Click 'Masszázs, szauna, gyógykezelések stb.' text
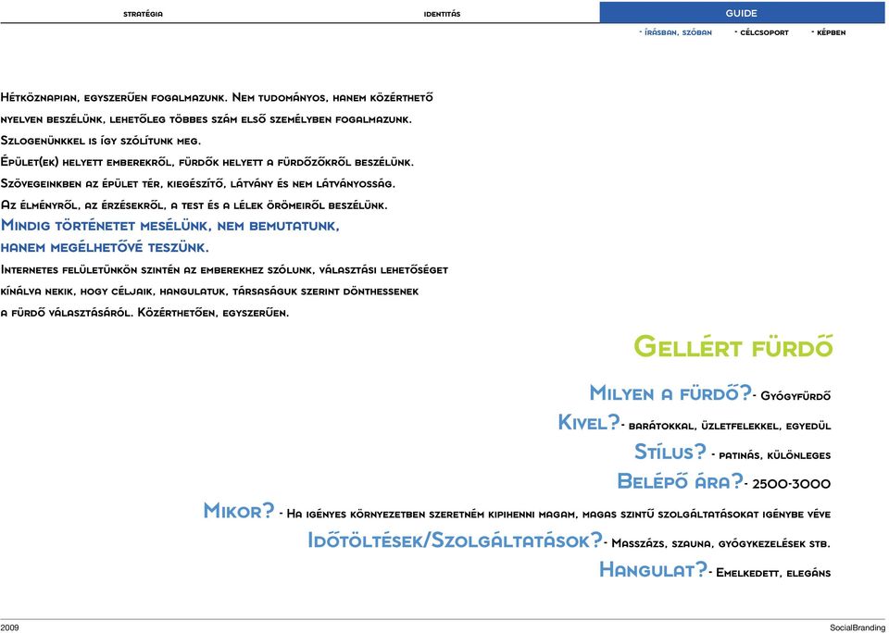The image size is (889, 633). click(720, 544)
